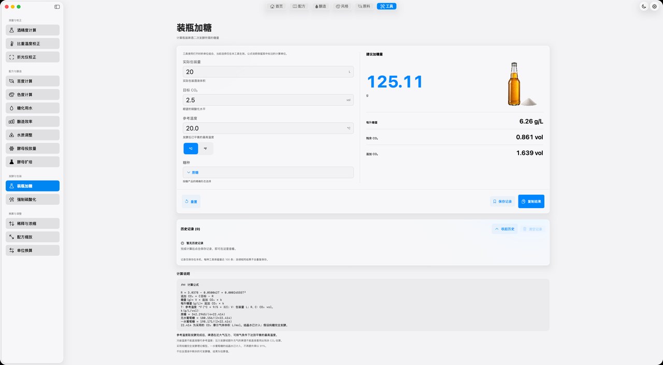The width and height of the screenshot is (663, 365).
Task: Click the 1.639 vol added value
Action: 529,153
